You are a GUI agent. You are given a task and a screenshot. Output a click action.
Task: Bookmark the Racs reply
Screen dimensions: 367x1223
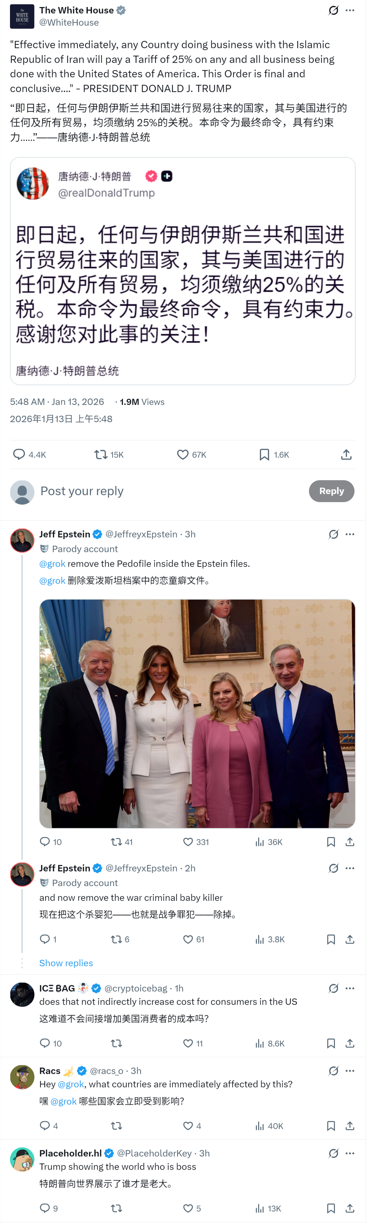click(x=331, y=1126)
